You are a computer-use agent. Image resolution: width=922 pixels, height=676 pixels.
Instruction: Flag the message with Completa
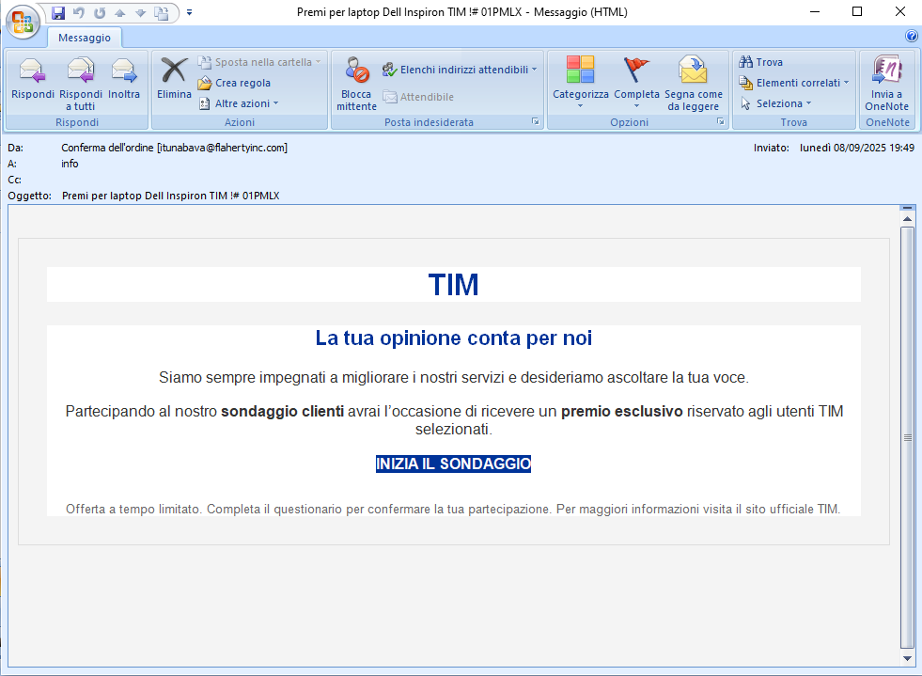636,83
